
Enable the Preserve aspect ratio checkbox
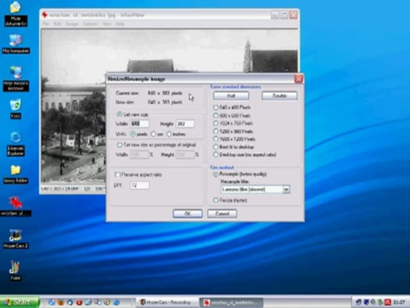click(x=118, y=175)
